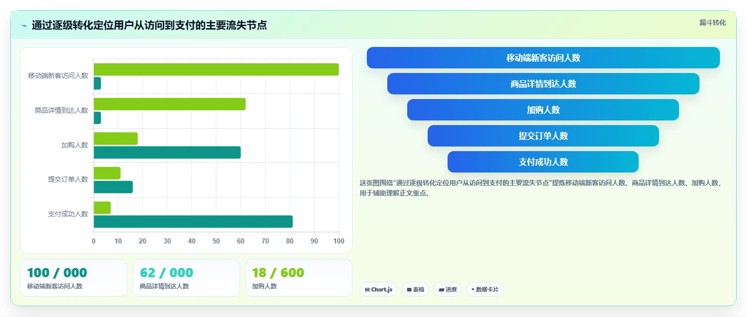This screenshot has height=317, width=747.
Task: Click the x-axis tick value 100
Action: pyautogui.click(x=338, y=241)
